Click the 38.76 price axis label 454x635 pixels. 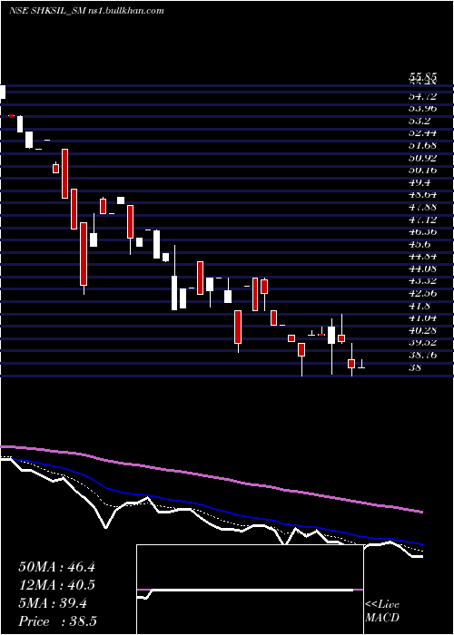(422, 356)
